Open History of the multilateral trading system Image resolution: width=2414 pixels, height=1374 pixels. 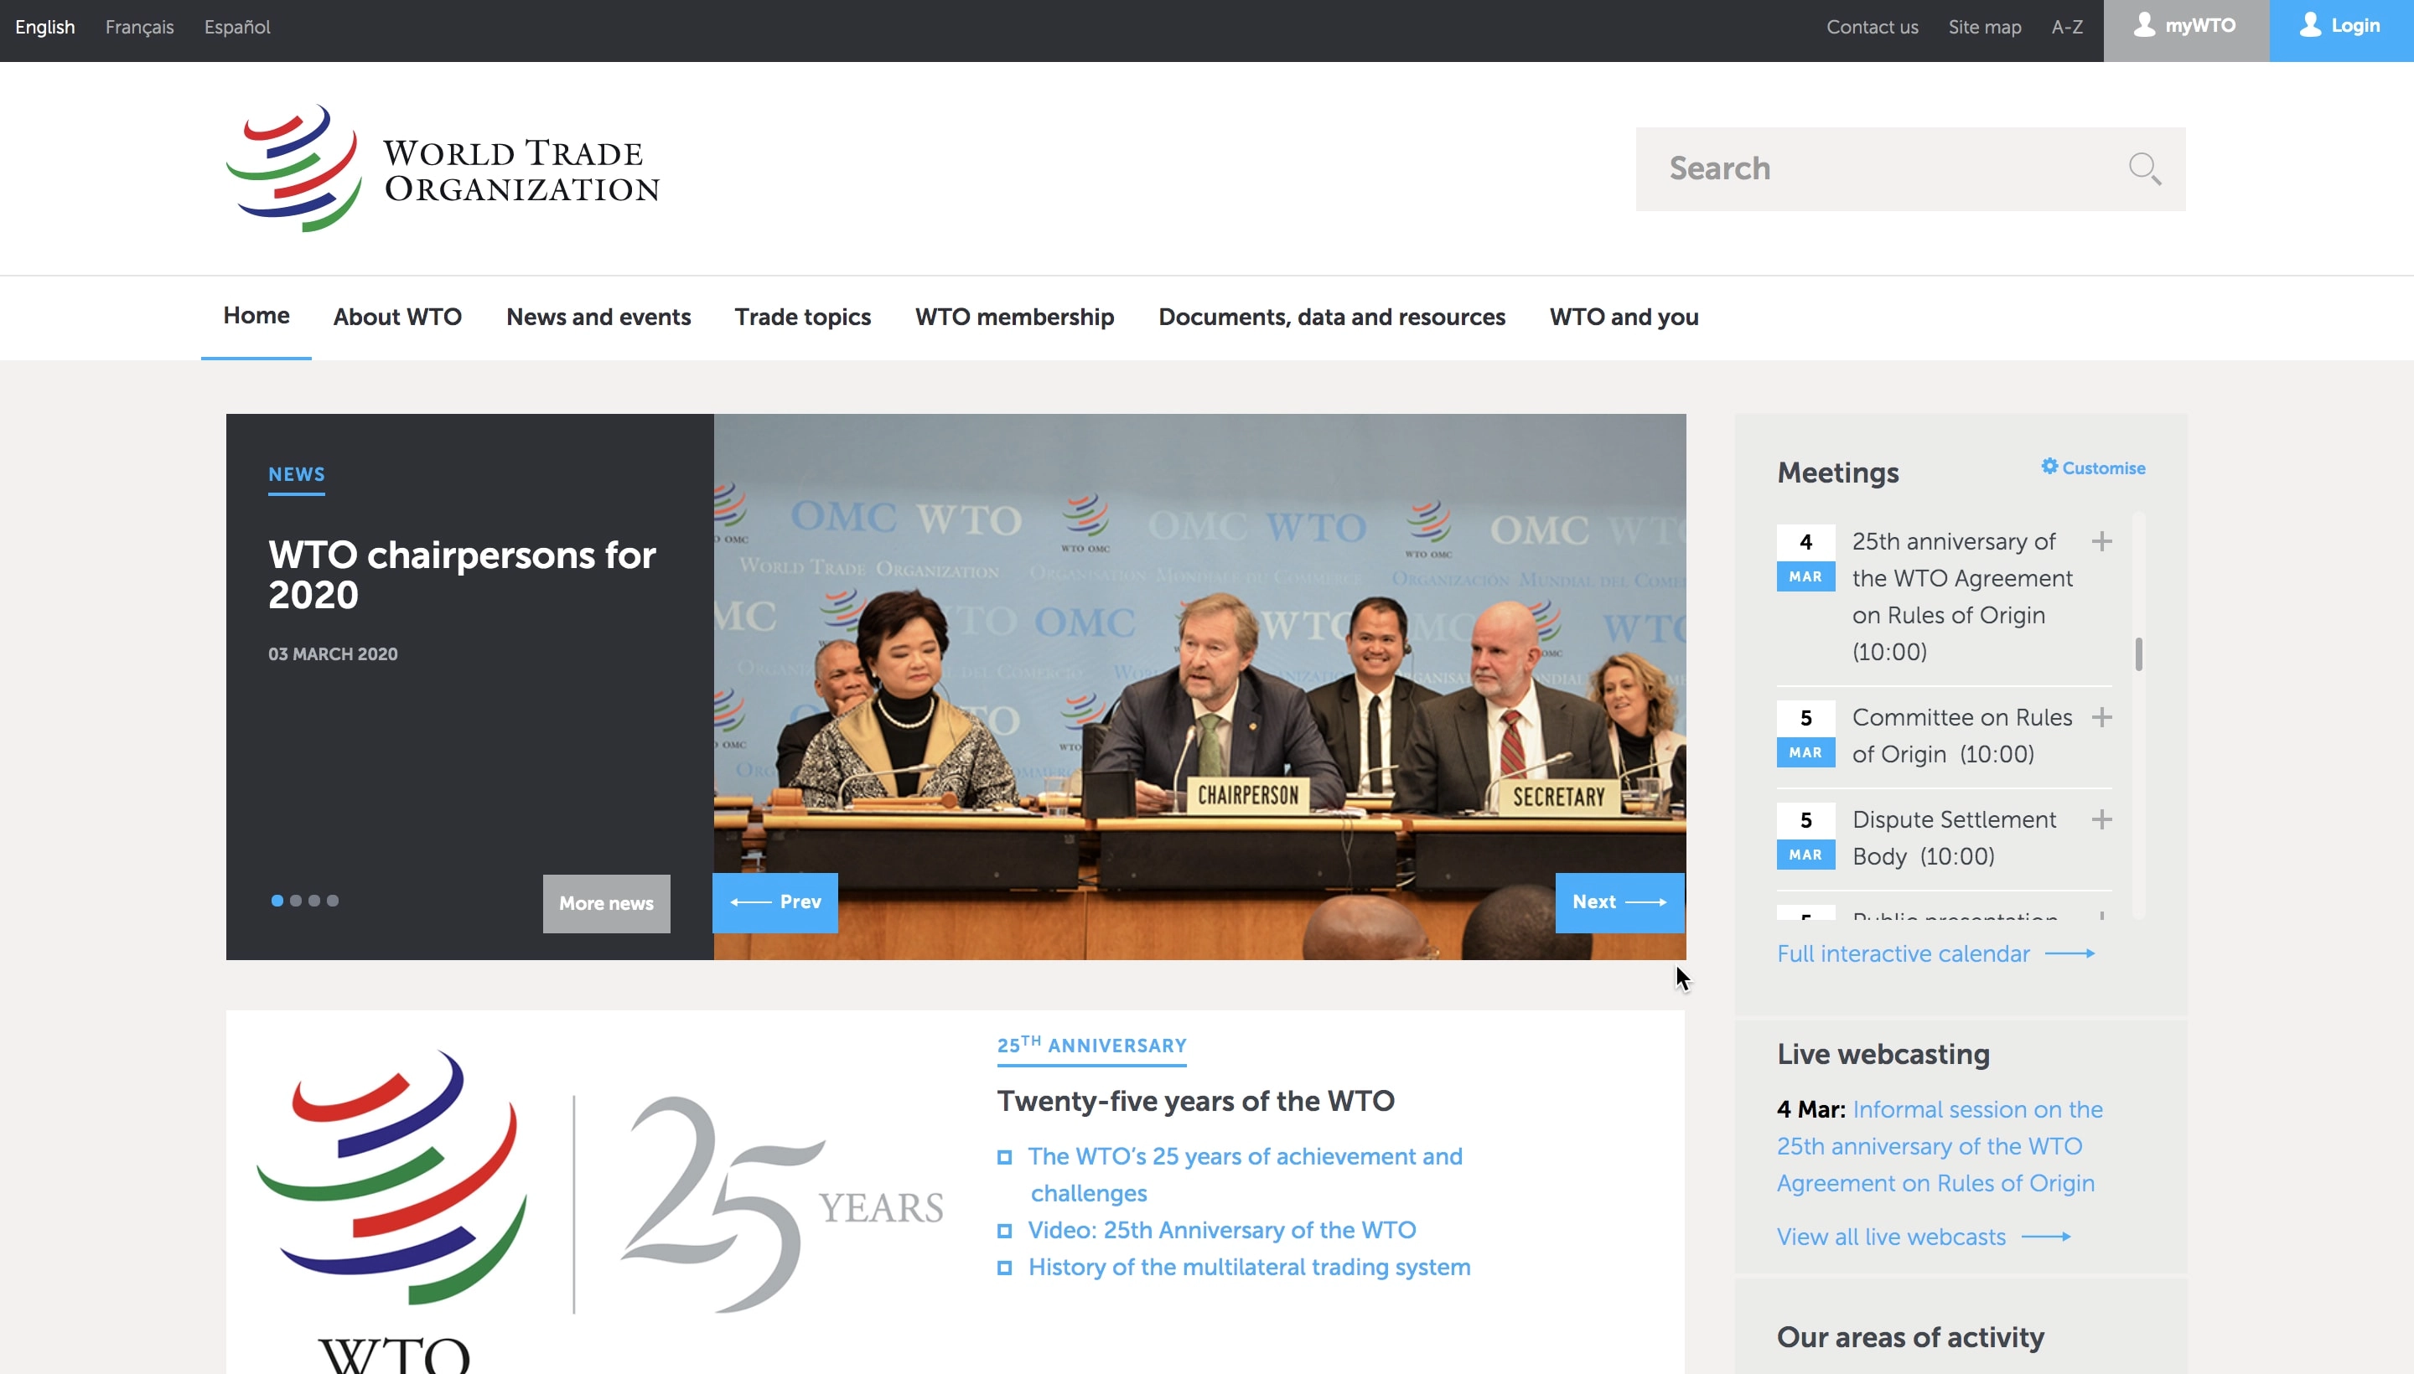[x=1249, y=1267]
